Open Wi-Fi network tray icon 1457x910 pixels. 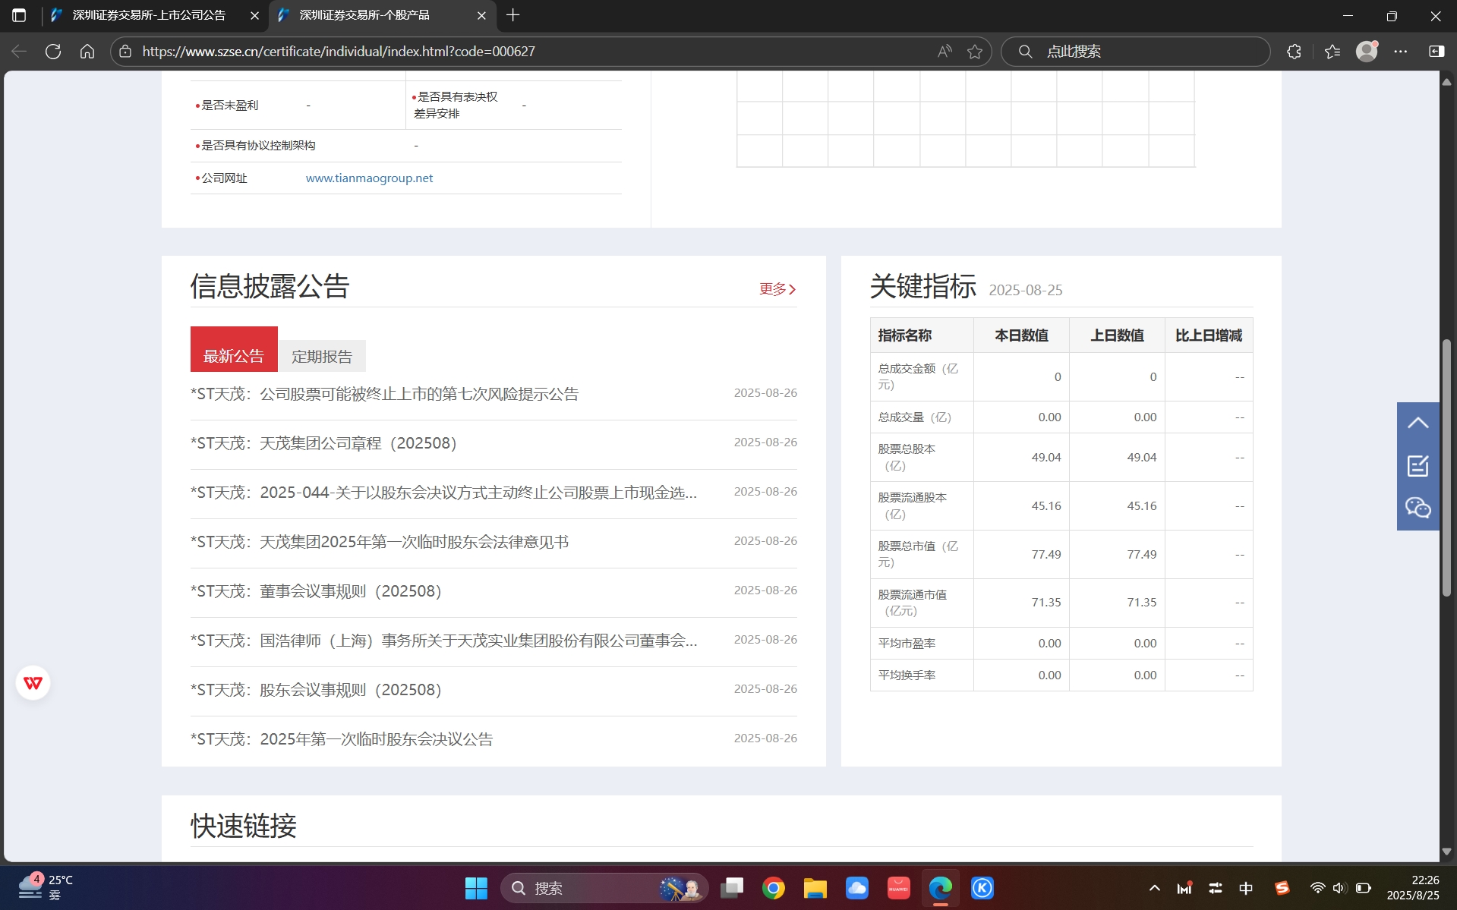pyautogui.click(x=1318, y=888)
